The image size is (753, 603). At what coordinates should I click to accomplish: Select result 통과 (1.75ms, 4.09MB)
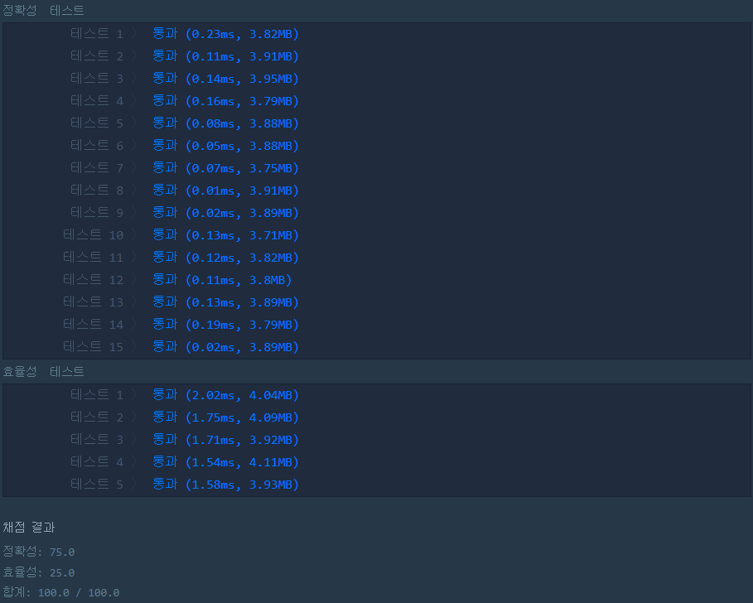coord(225,417)
